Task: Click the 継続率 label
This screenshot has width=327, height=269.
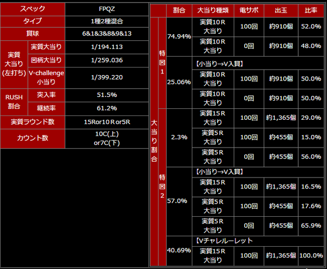Action: [46, 108]
